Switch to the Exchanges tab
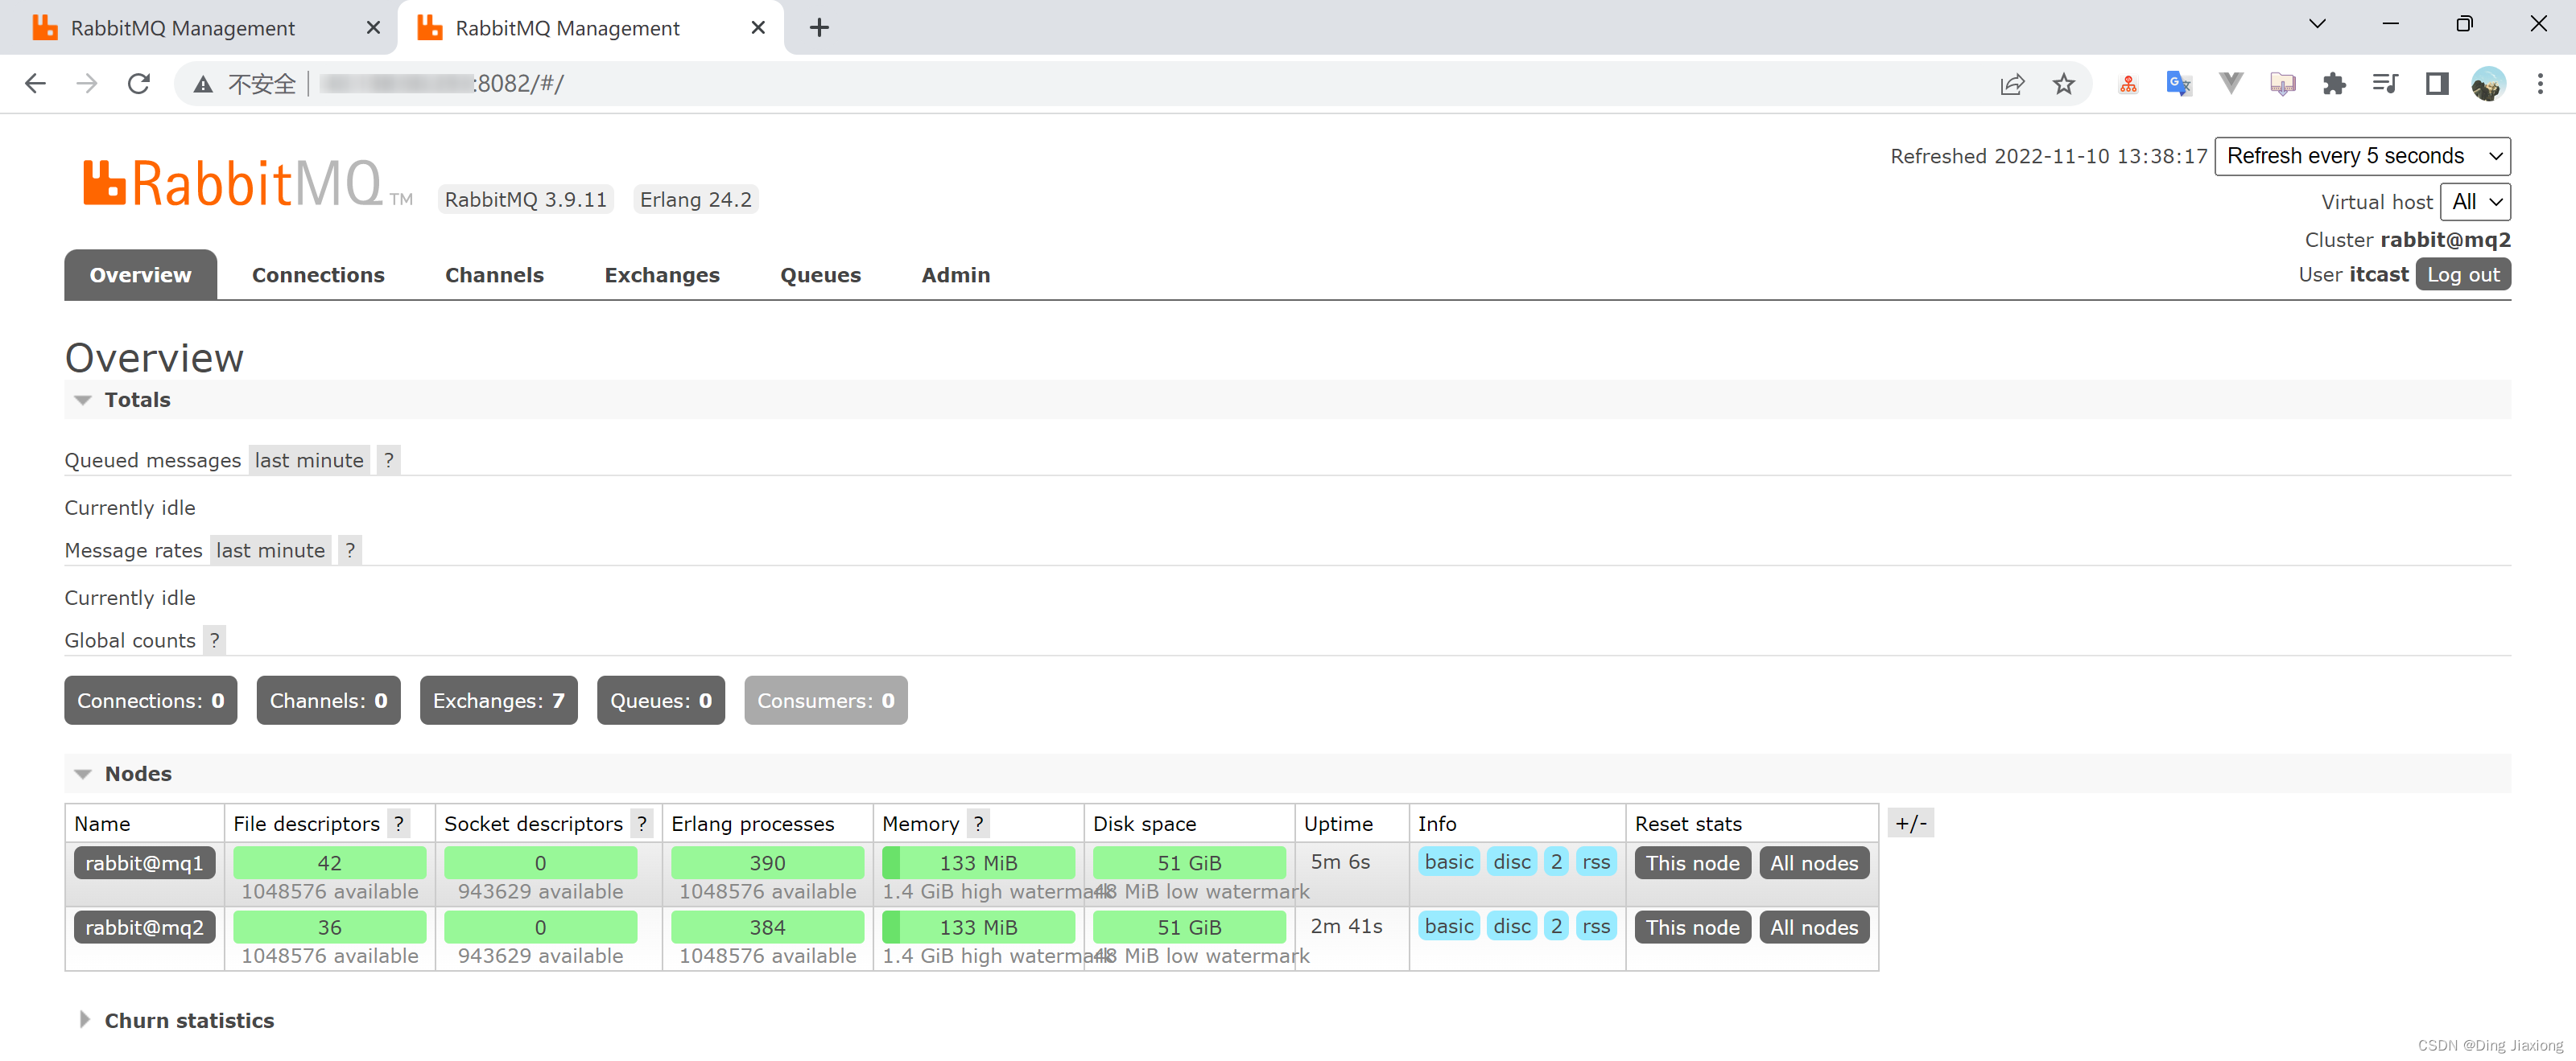Screen dimensions: 2576x1061 (662, 275)
